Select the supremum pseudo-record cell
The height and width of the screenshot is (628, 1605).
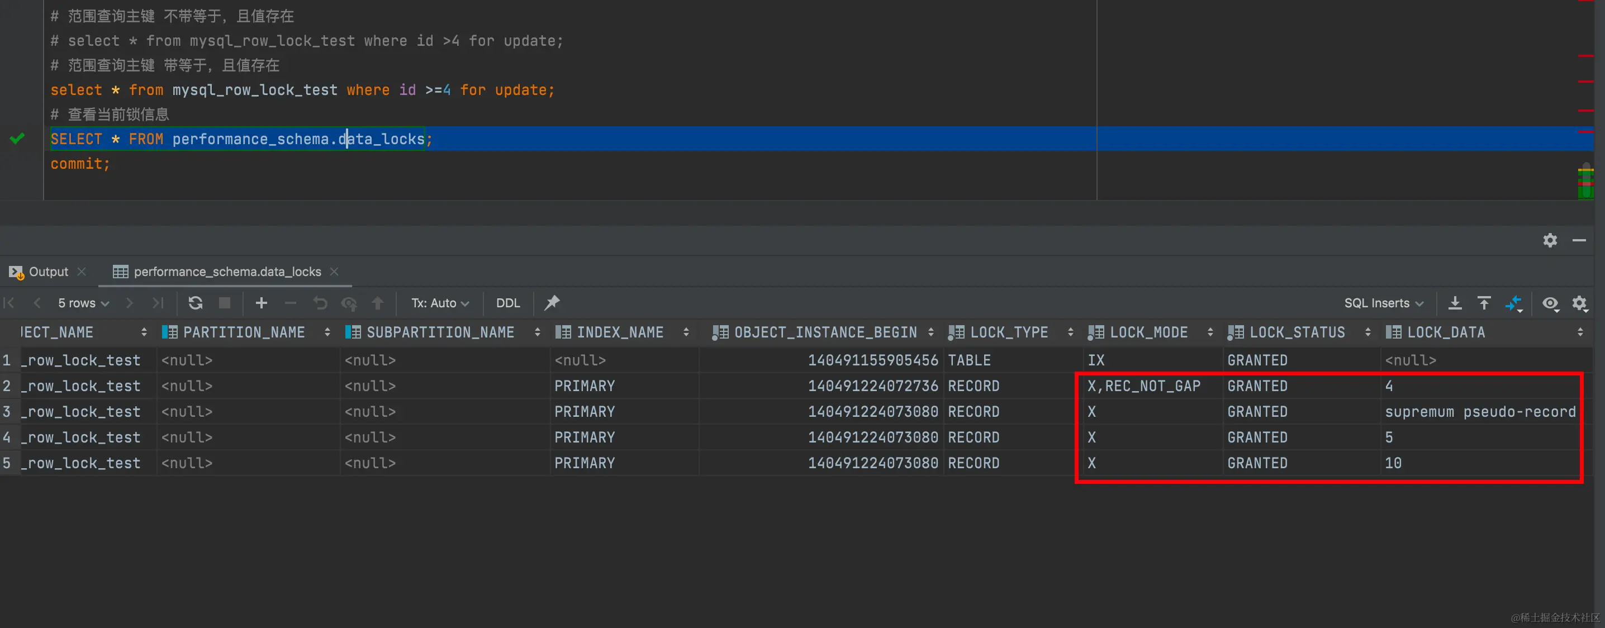coord(1480,412)
